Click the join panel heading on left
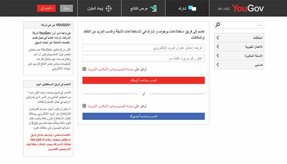 (x=53, y=84)
